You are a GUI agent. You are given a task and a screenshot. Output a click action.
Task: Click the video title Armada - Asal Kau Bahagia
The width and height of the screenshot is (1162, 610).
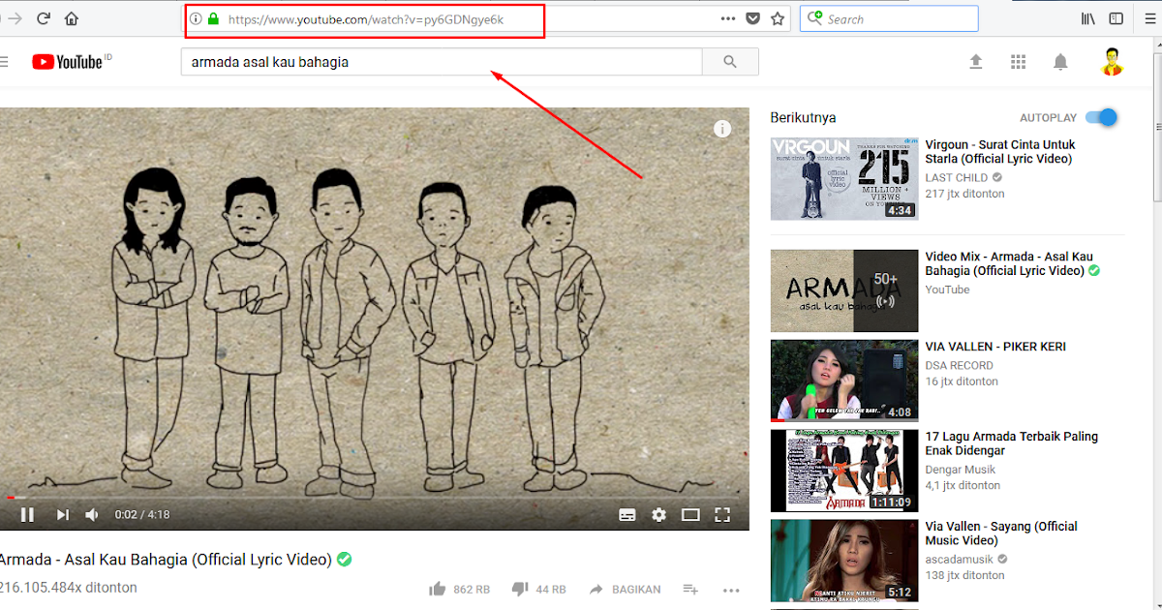coord(166,560)
